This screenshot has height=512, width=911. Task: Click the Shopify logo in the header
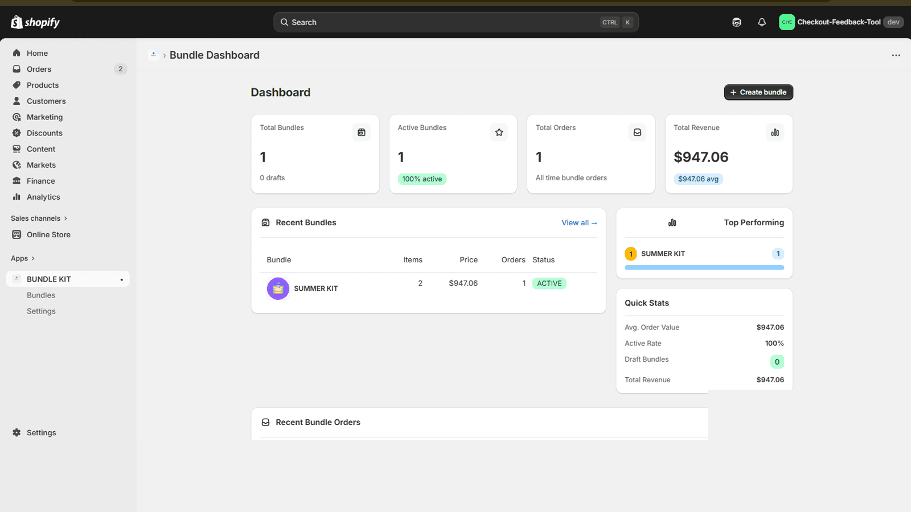35,22
